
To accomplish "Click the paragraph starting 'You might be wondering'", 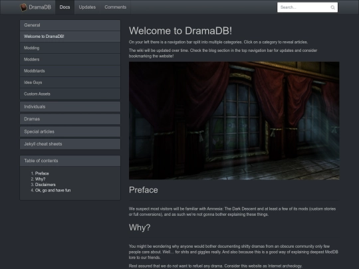I will [233, 252].
